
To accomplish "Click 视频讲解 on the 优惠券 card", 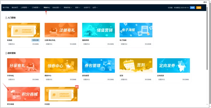I will pyautogui.click(x=35, y=40).
